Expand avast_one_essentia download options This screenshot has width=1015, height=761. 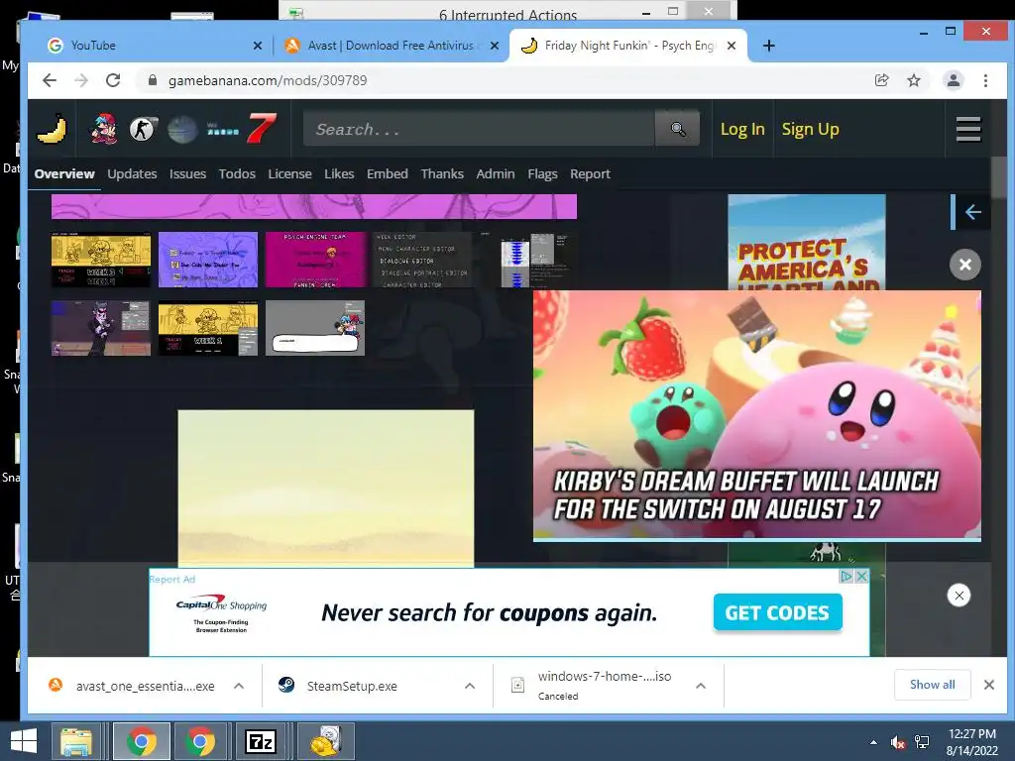click(x=239, y=686)
